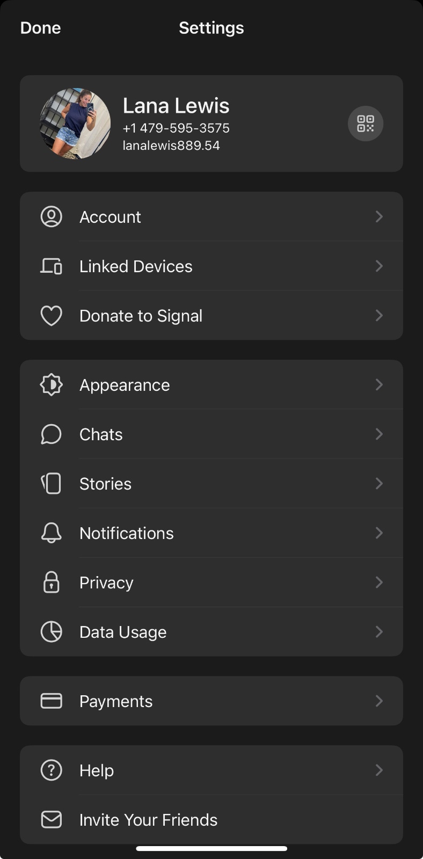The height and width of the screenshot is (859, 423).
Task: Tap the Payments card icon
Action: tap(52, 701)
